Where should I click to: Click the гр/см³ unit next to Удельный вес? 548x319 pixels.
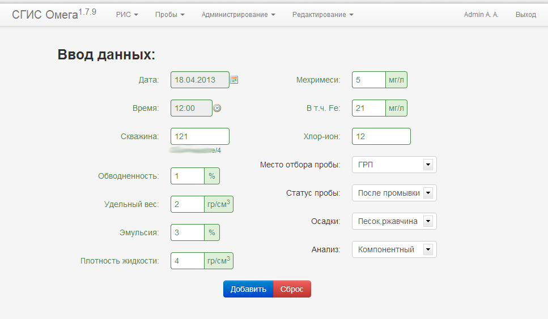219,204
